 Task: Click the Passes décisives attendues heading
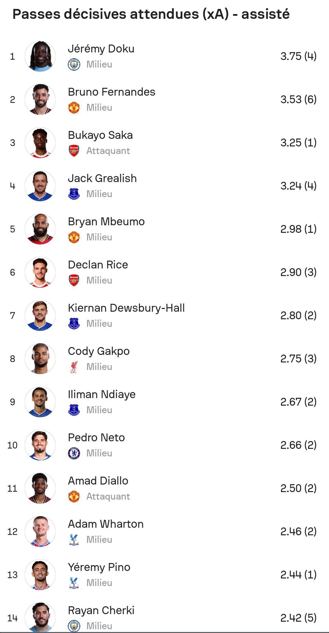click(x=151, y=14)
